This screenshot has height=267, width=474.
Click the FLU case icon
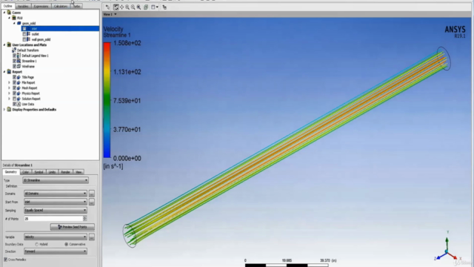[14, 18]
